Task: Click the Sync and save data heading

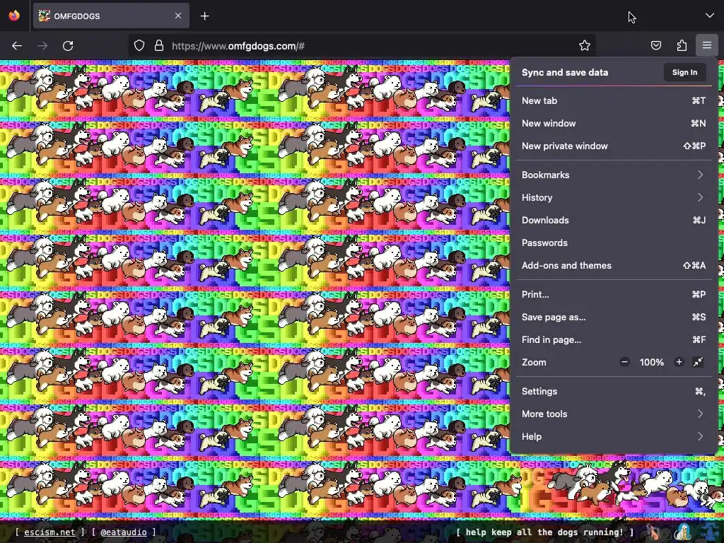Action: pyautogui.click(x=565, y=73)
